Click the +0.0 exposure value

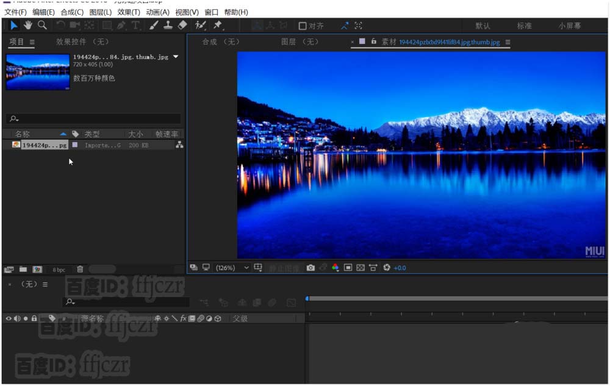pyautogui.click(x=400, y=268)
